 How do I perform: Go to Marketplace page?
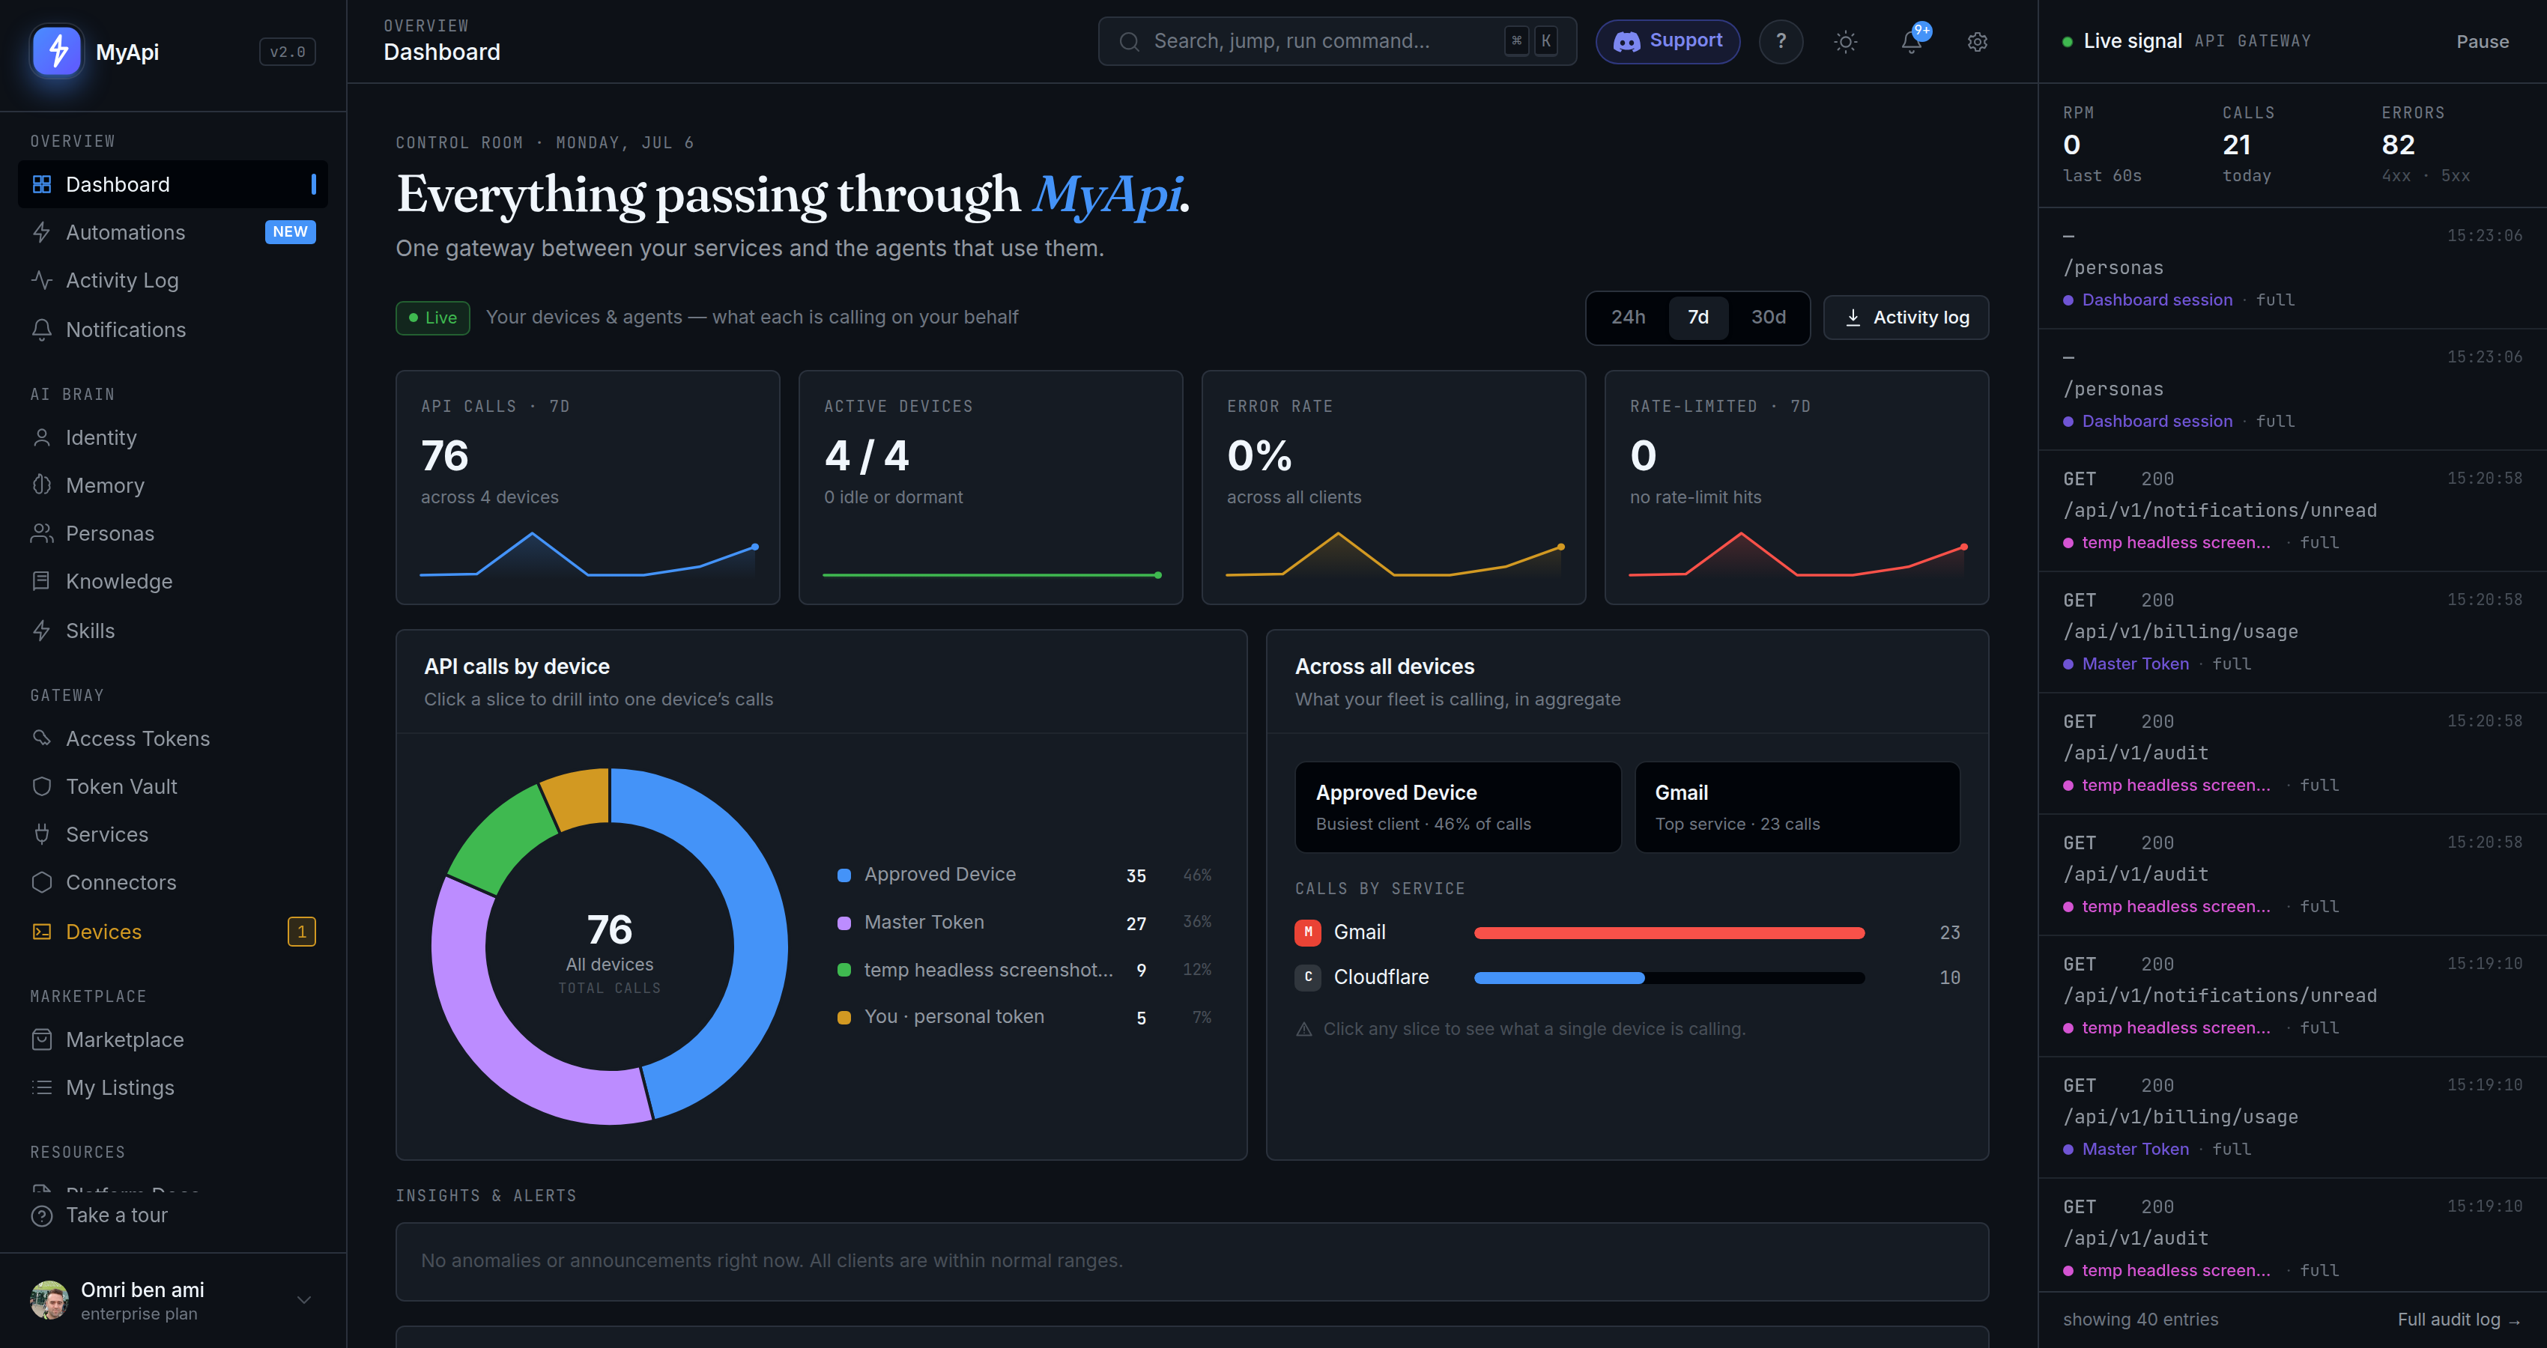(x=173, y=1039)
